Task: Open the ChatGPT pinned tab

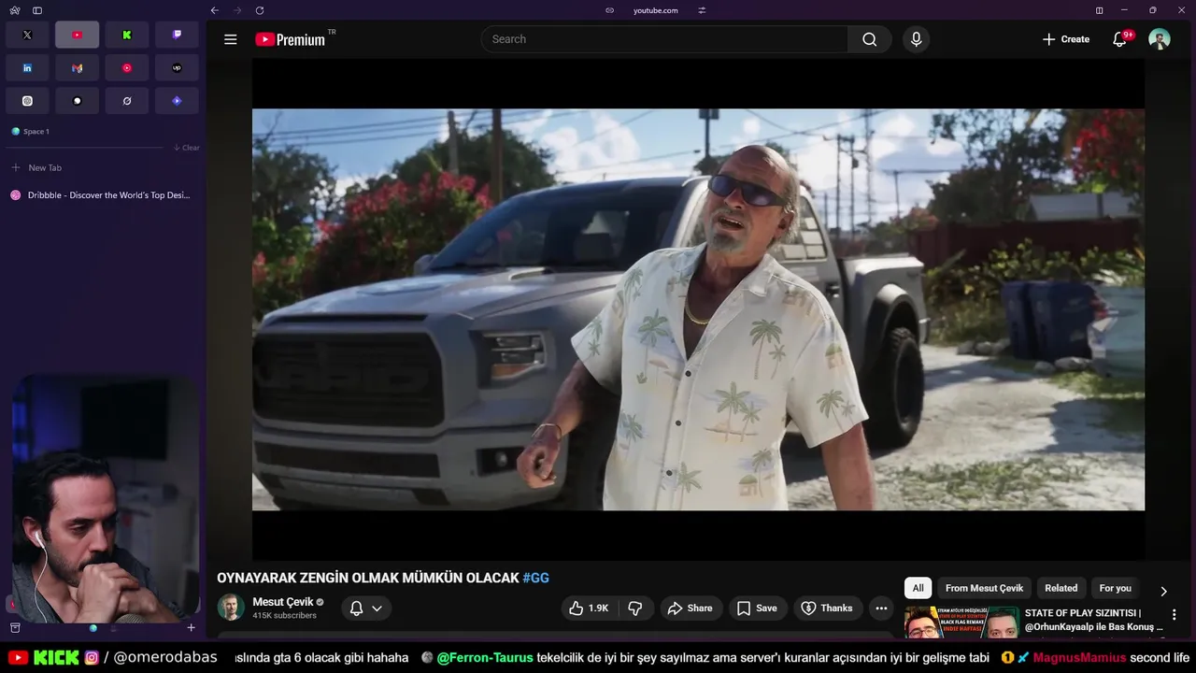Action: point(27,101)
